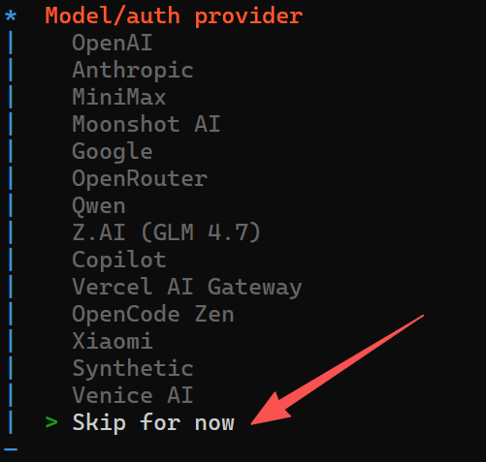The height and width of the screenshot is (462, 486).
Task: Click the blue asterisk prompt marker
Action: click(11, 15)
